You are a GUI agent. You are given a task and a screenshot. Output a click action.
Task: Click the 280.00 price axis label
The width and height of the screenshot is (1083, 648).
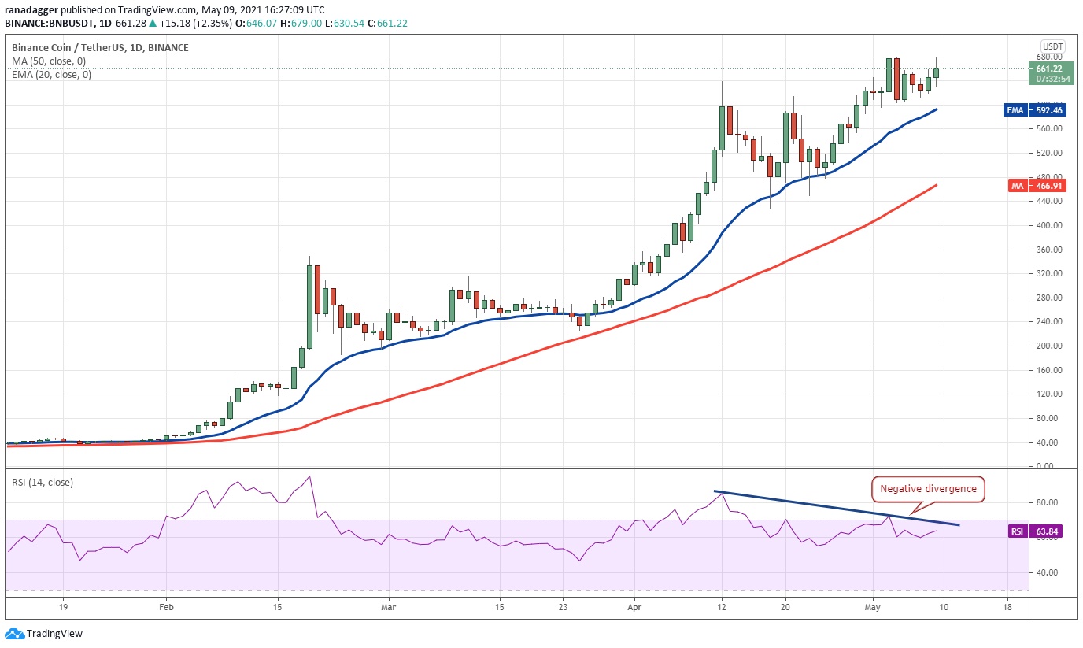tap(1049, 298)
